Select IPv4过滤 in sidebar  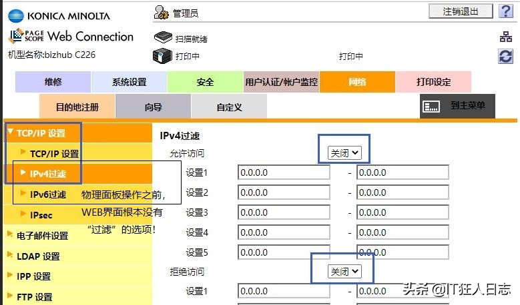pyautogui.click(x=78, y=174)
